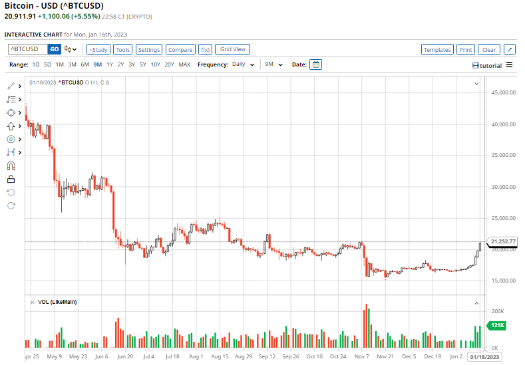Click the 45,000.00 price axis label
525x365 pixels.
504,92
